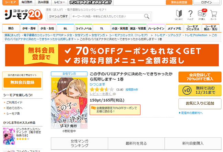Click breadcrumb link シーモアコミックス(トレモア)
Screen dimensions: 223x152
129,35
